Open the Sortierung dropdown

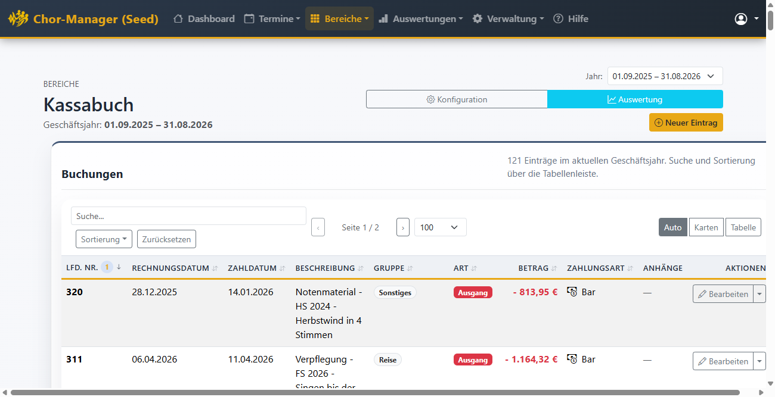(x=104, y=239)
